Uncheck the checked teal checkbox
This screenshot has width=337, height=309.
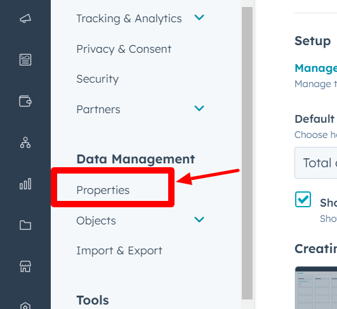tap(303, 200)
